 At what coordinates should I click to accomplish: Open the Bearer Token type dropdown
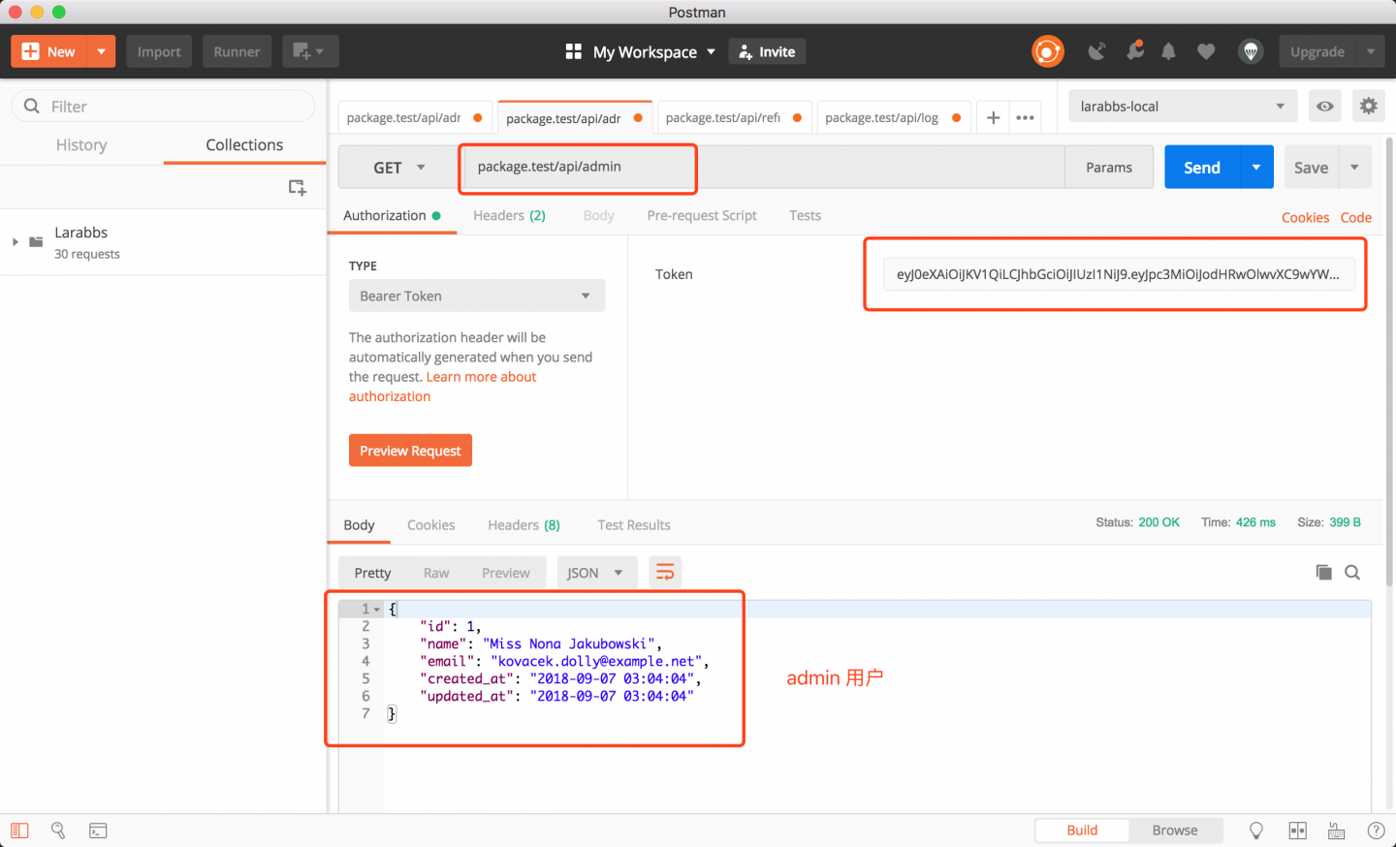pos(477,296)
